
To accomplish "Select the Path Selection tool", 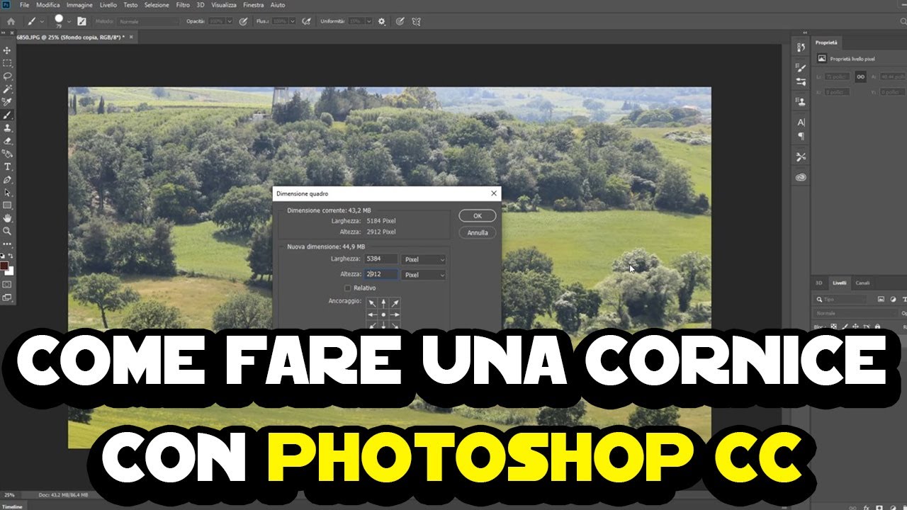I will pos(8,192).
